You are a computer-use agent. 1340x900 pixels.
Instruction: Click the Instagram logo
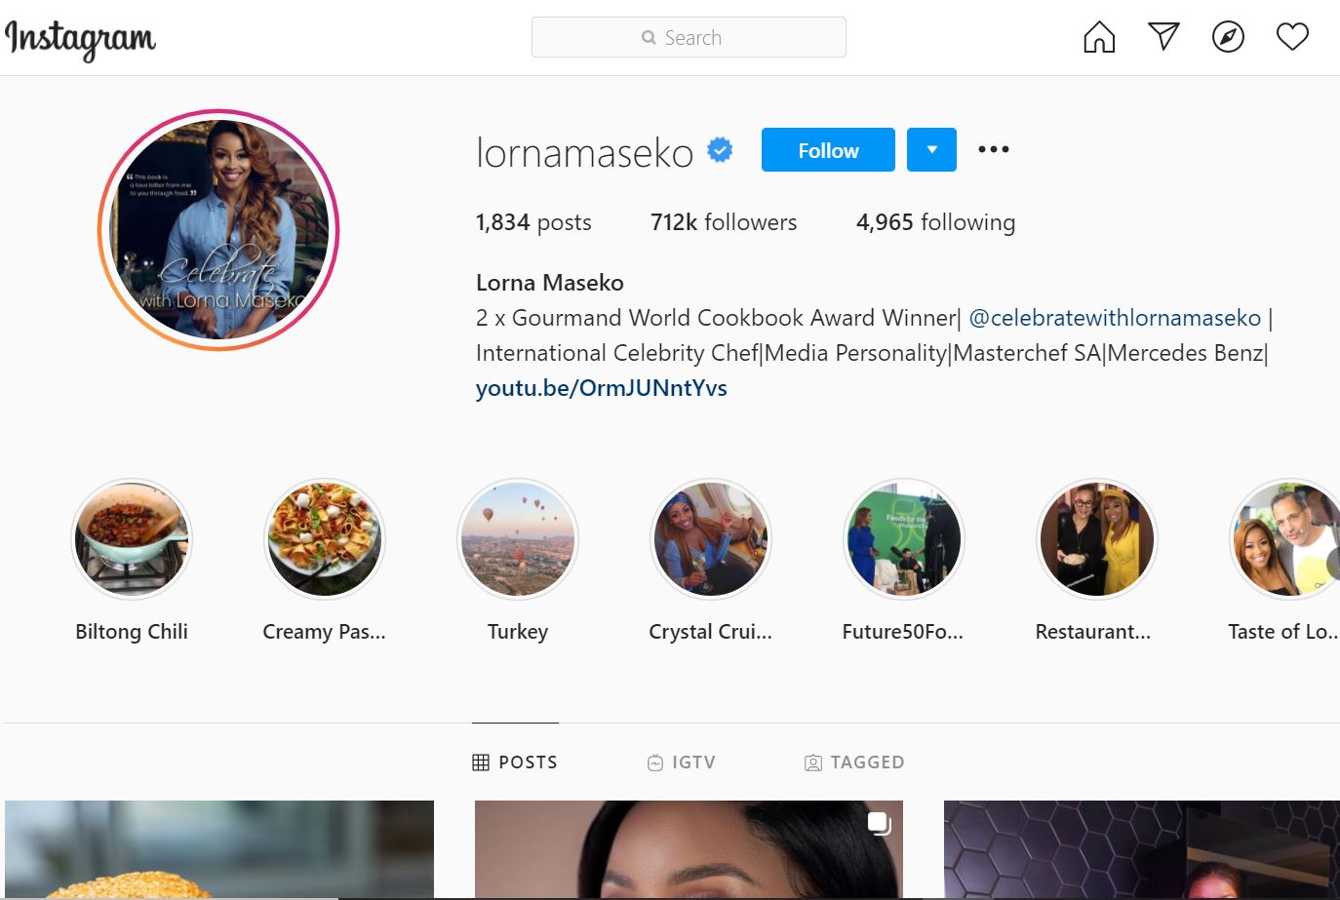pyautogui.click(x=80, y=39)
